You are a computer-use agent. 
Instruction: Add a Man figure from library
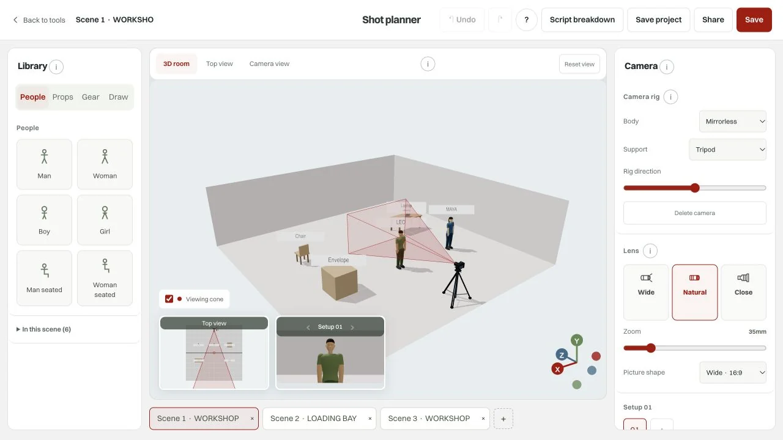pos(44,164)
